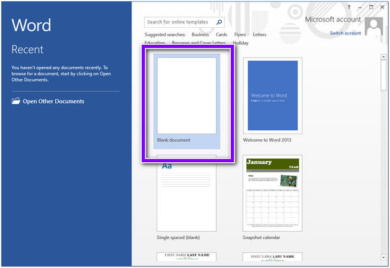
Task: Open the Welcome to Word 2013 template
Action: click(272, 95)
